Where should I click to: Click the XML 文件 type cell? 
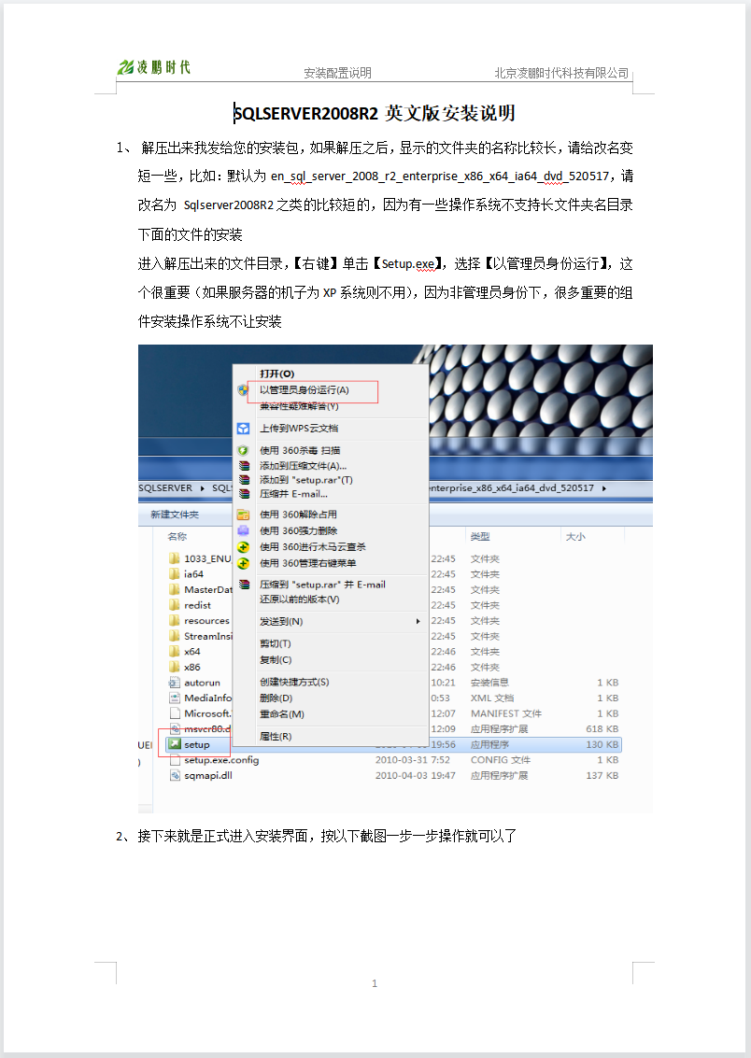[x=492, y=698]
